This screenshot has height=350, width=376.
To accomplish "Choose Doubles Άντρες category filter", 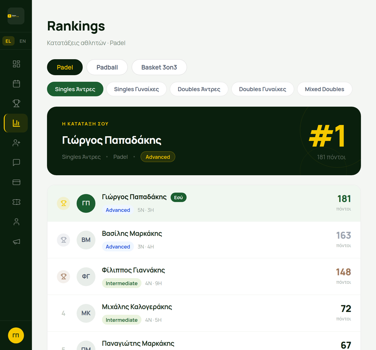I will [x=199, y=89].
